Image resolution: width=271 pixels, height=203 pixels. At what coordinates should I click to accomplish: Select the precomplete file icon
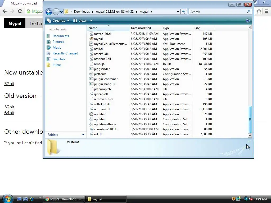91,89
